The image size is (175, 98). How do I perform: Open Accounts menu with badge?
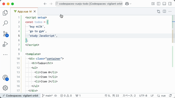coord(5,78)
